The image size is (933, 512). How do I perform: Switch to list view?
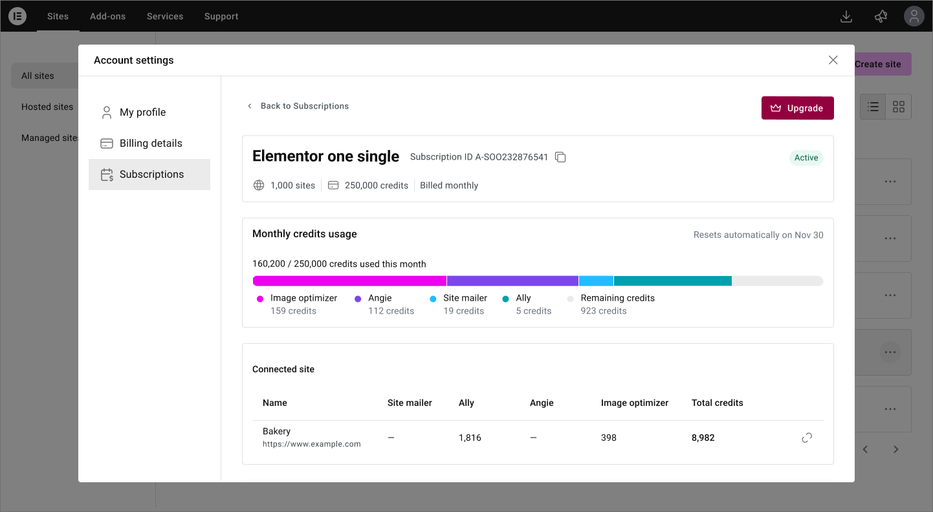[x=873, y=107]
